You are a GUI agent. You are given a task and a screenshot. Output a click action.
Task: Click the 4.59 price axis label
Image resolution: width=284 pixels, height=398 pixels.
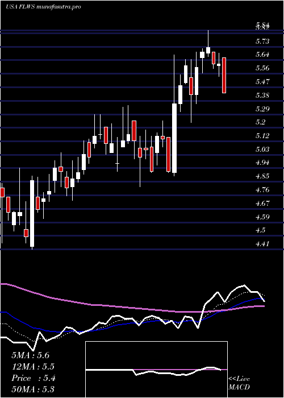tap(262, 217)
